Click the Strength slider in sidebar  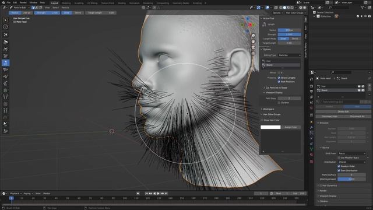tap(289, 34)
